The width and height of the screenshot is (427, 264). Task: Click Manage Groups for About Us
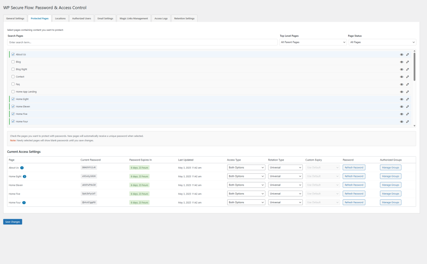(x=390, y=168)
